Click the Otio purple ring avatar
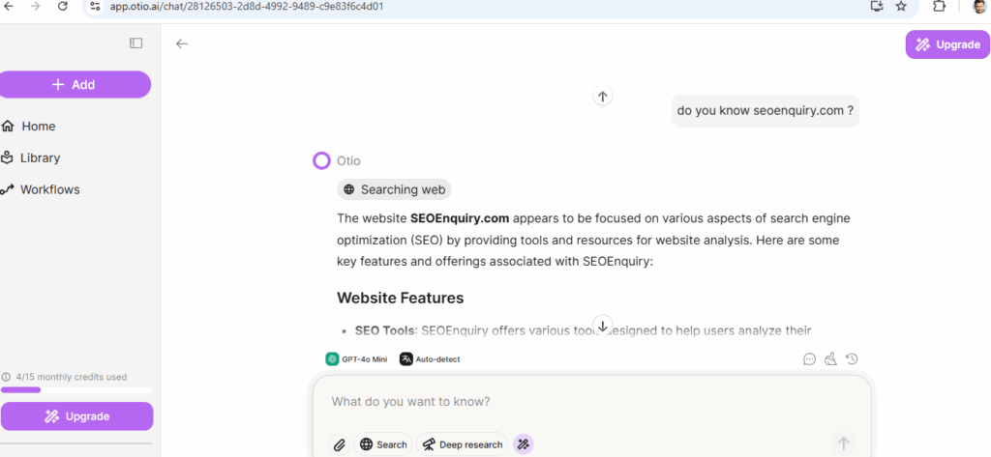 click(321, 160)
